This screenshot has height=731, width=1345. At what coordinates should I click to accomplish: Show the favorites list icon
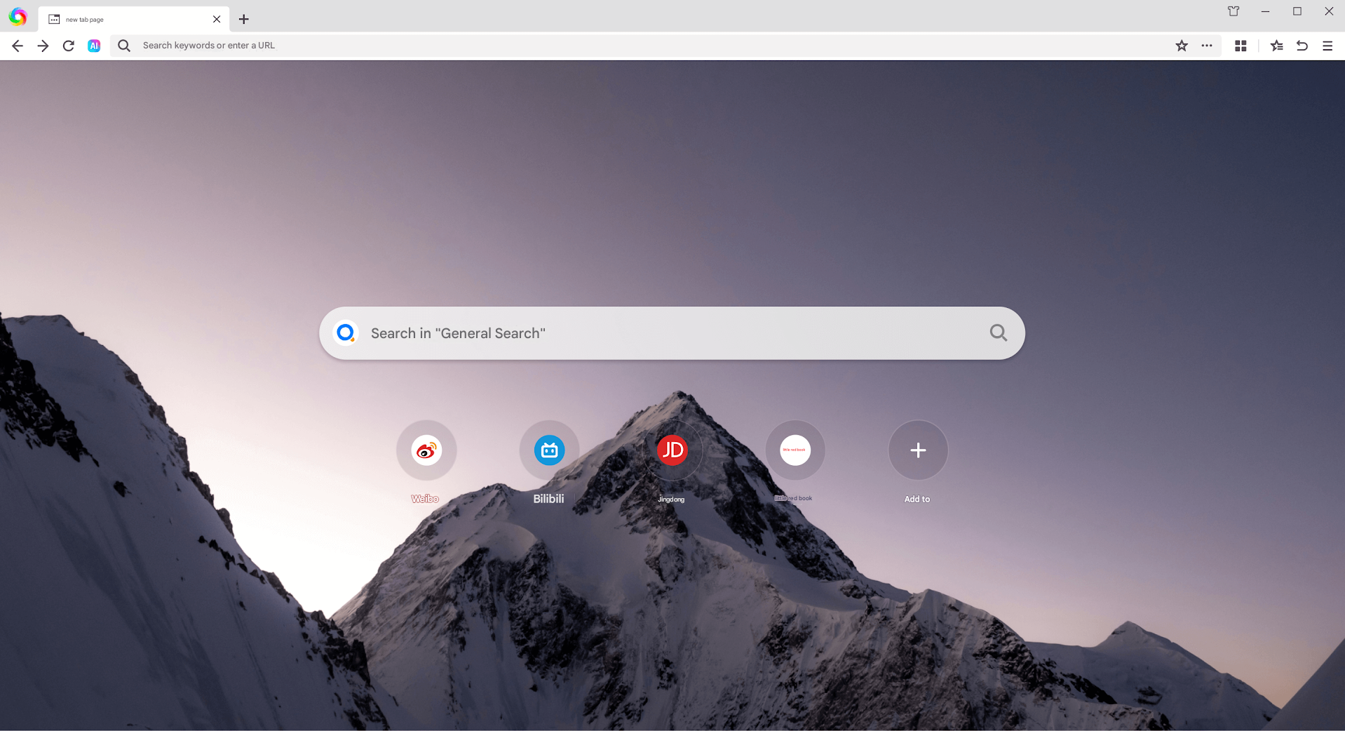(x=1276, y=46)
